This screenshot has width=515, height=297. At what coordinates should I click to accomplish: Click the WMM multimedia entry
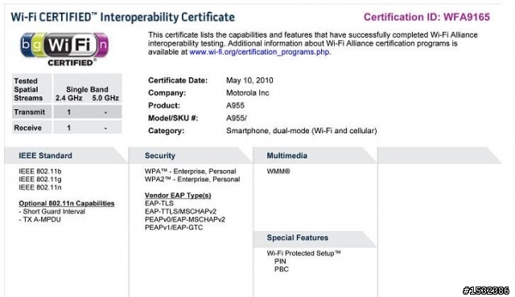278,171
